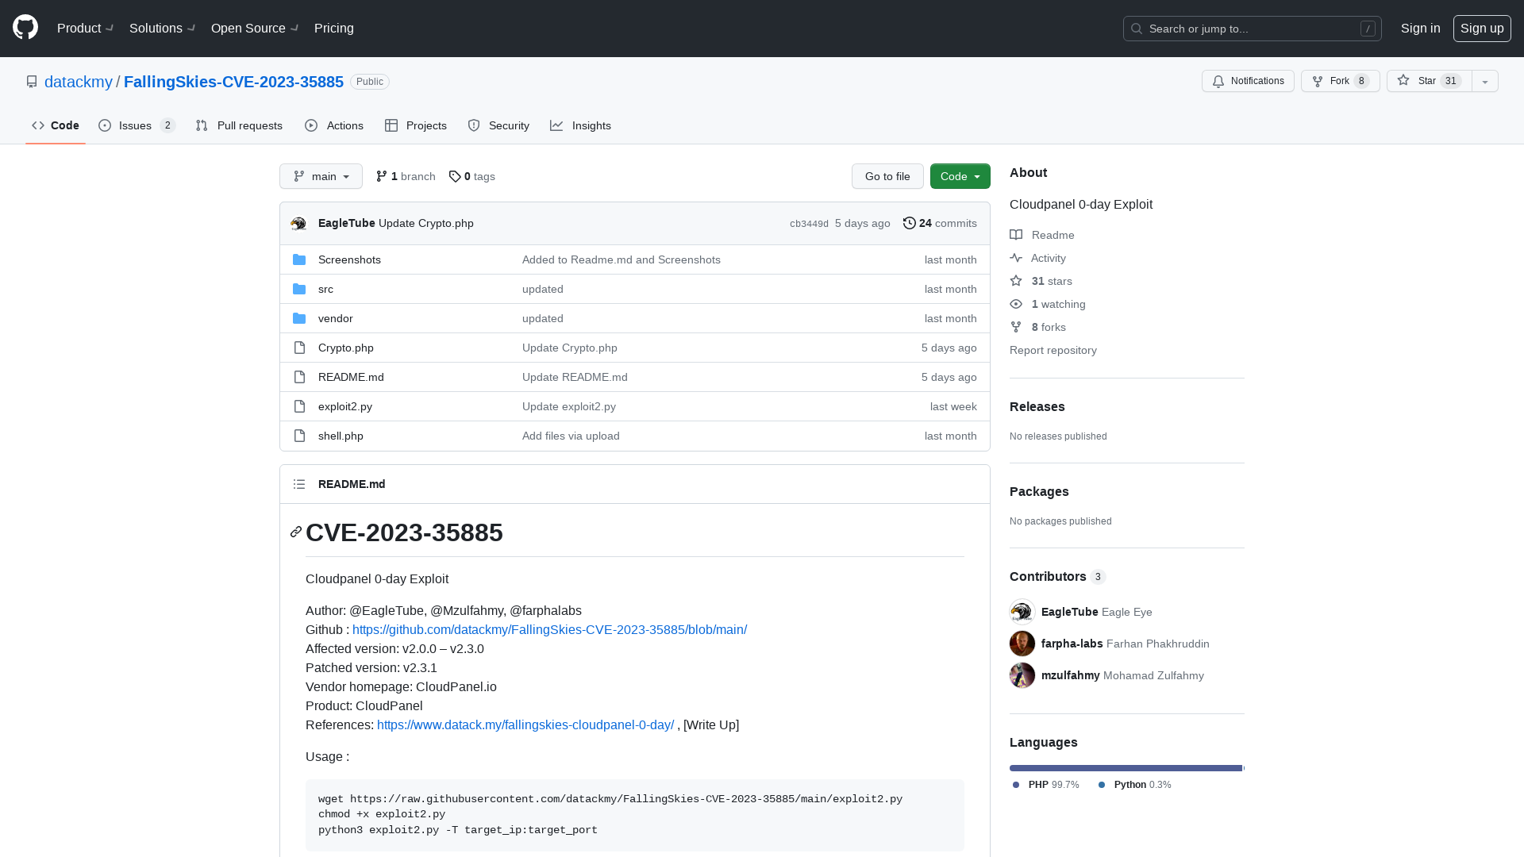
Task: Open the GitHub logo home icon
Action: tap(25, 28)
